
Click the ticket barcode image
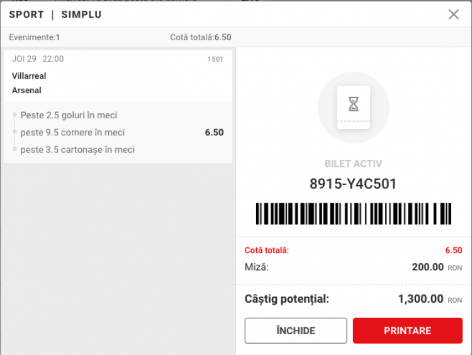tap(353, 214)
